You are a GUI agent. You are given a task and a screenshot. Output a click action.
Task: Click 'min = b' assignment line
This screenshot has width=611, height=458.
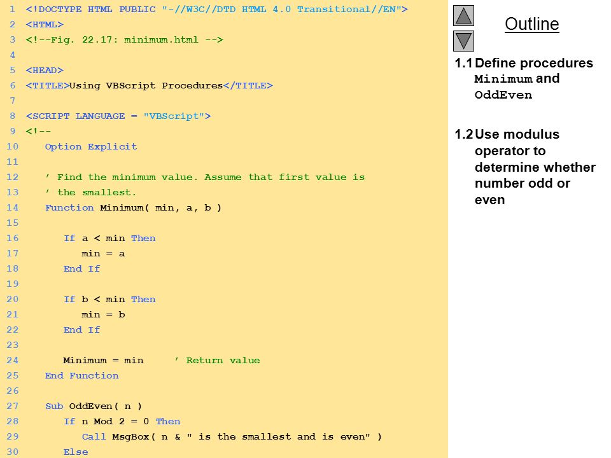pos(103,315)
